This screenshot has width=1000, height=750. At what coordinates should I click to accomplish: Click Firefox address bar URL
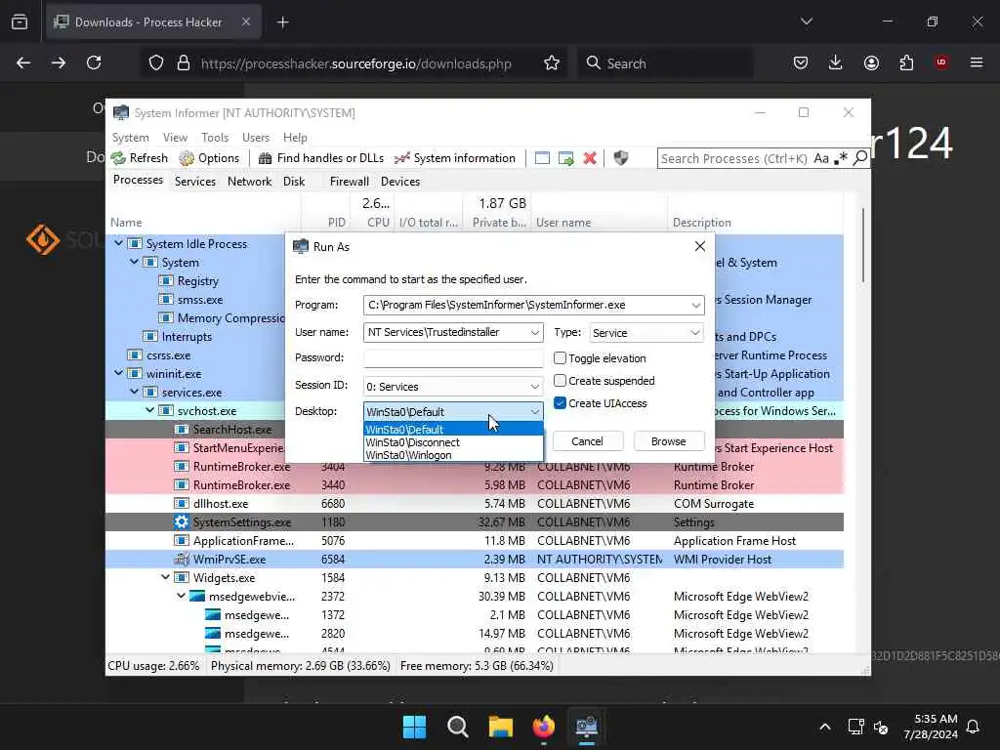(x=355, y=63)
